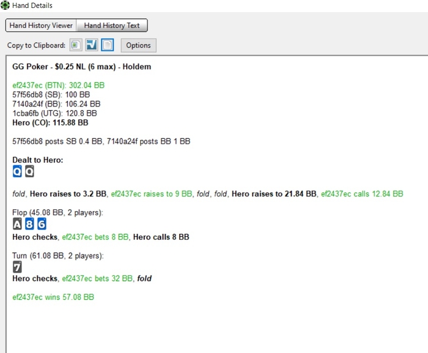Click the game title 'GG Poker - $0.25 NL' heading
This screenshot has width=428, height=353.
[x=81, y=66]
